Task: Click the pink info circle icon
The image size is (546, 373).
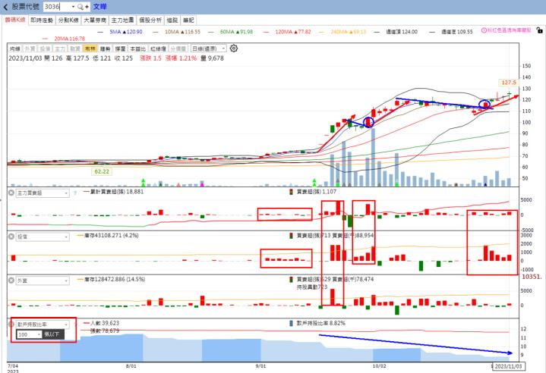Action: pyautogui.click(x=484, y=30)
